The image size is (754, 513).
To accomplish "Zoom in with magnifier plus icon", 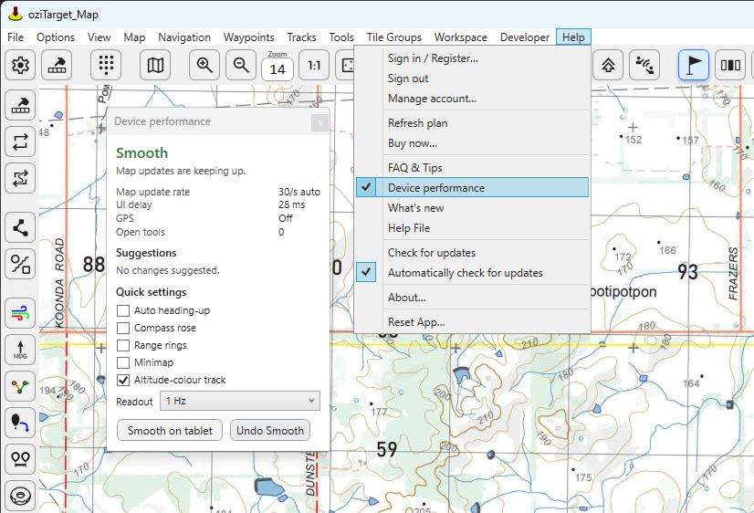I will 204,65.
